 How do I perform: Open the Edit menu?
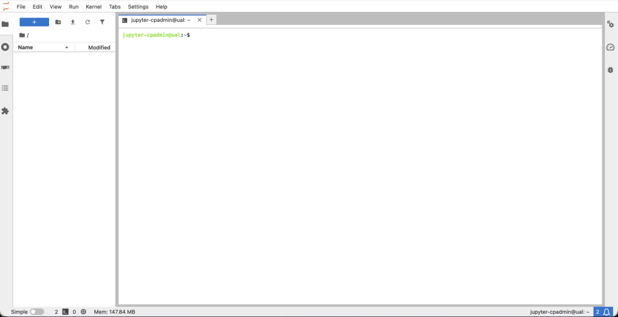(x=37, y=7)
